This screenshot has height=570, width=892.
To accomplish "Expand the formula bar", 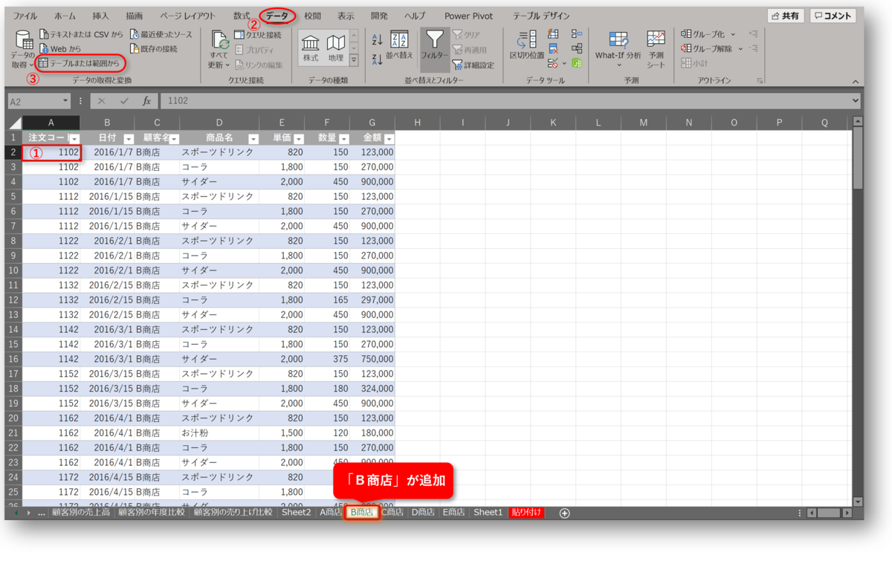I will click(856, 101).
